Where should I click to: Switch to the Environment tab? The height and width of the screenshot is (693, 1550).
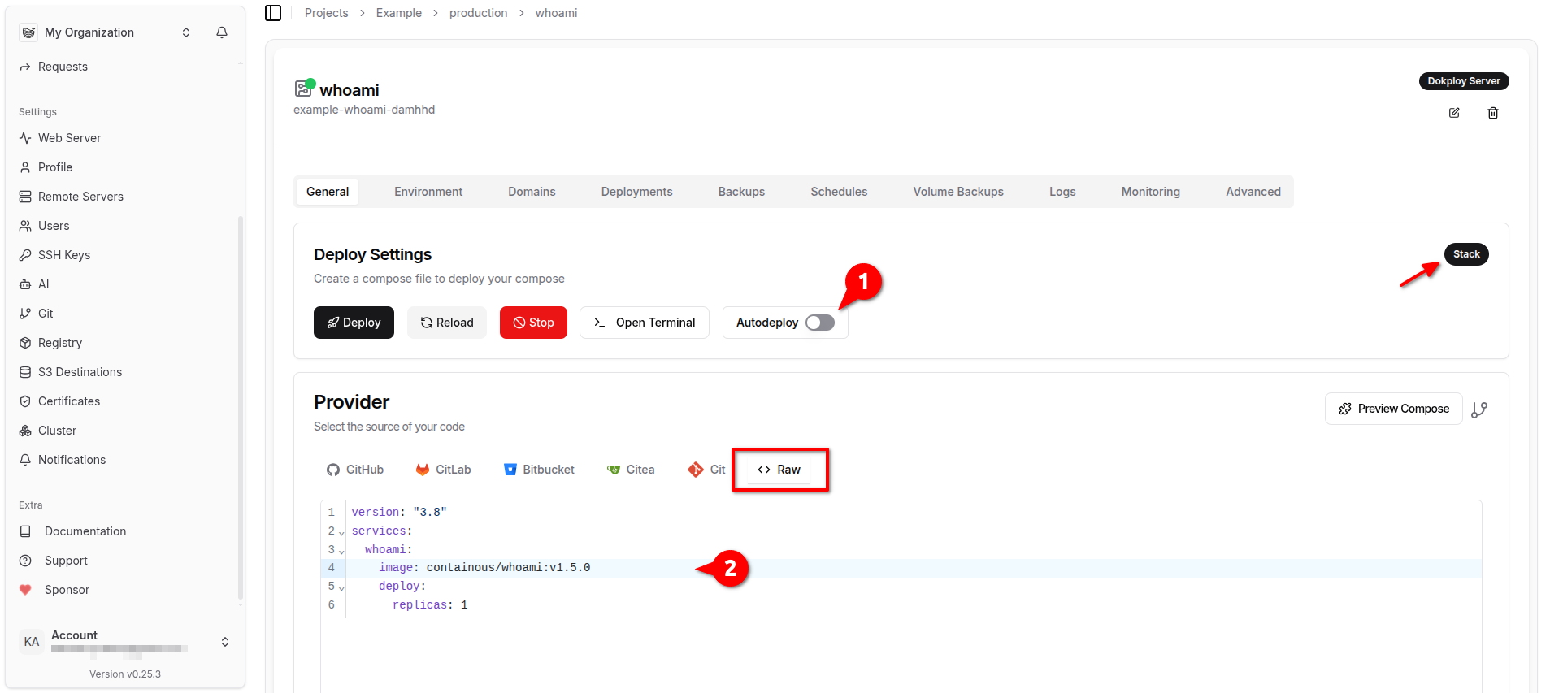pyautogui.click(x=428, y=192)
